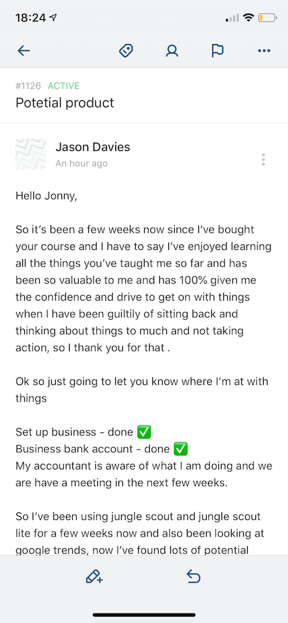
Task: Tap Jason Davies avatar thumbnail
Action: [31, 154]
